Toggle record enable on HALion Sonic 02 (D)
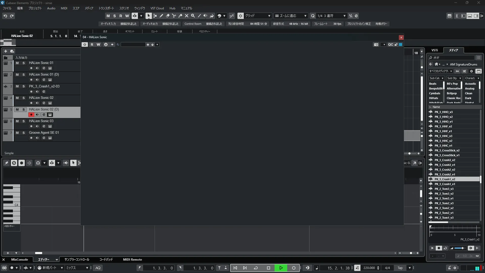This screenshot has width=485, height=273. pos(31,115)
